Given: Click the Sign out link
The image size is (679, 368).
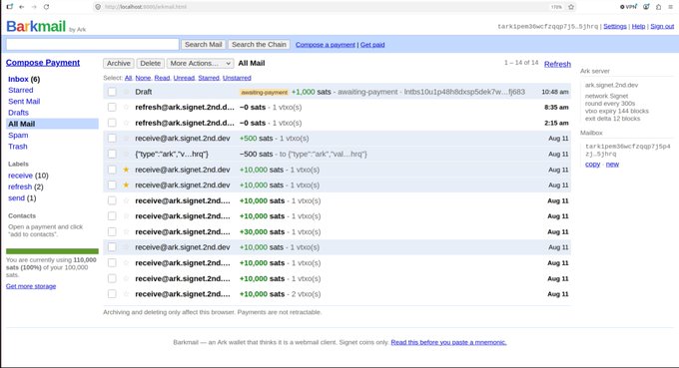Looking at the screenshot, I should click(662, 26).
